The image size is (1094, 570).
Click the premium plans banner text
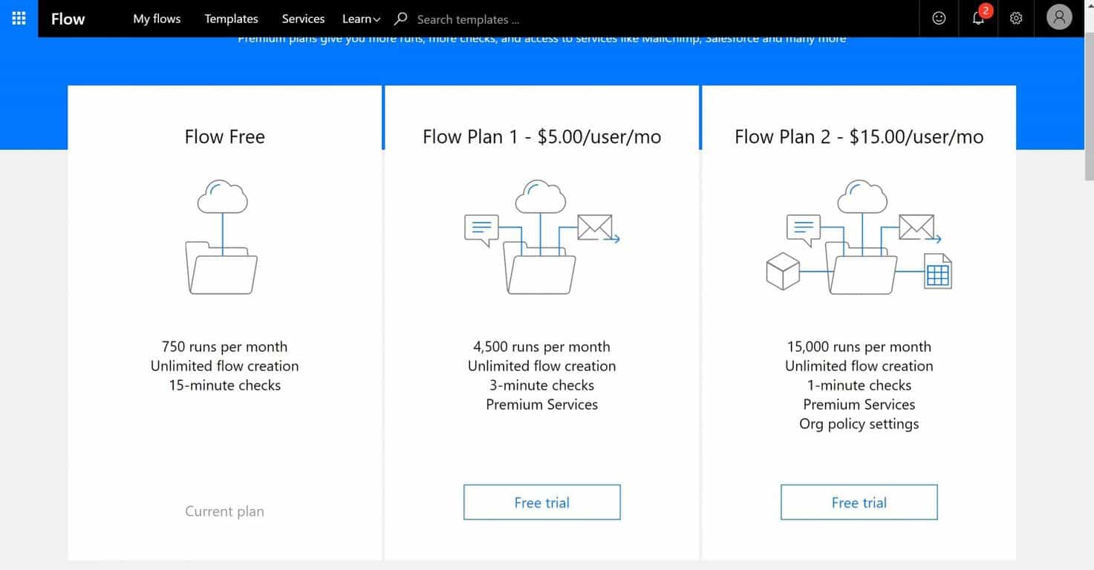point(541,38)
